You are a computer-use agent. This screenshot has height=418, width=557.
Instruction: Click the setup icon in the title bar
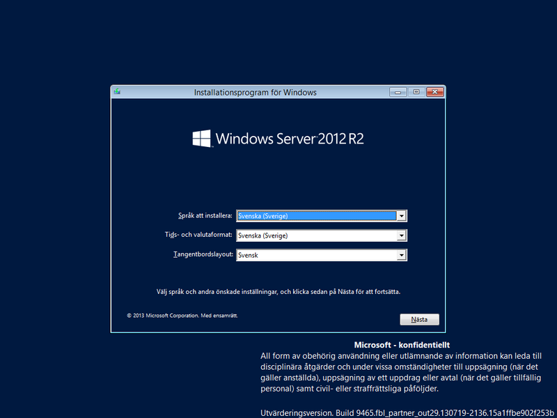tap(117, 92)
